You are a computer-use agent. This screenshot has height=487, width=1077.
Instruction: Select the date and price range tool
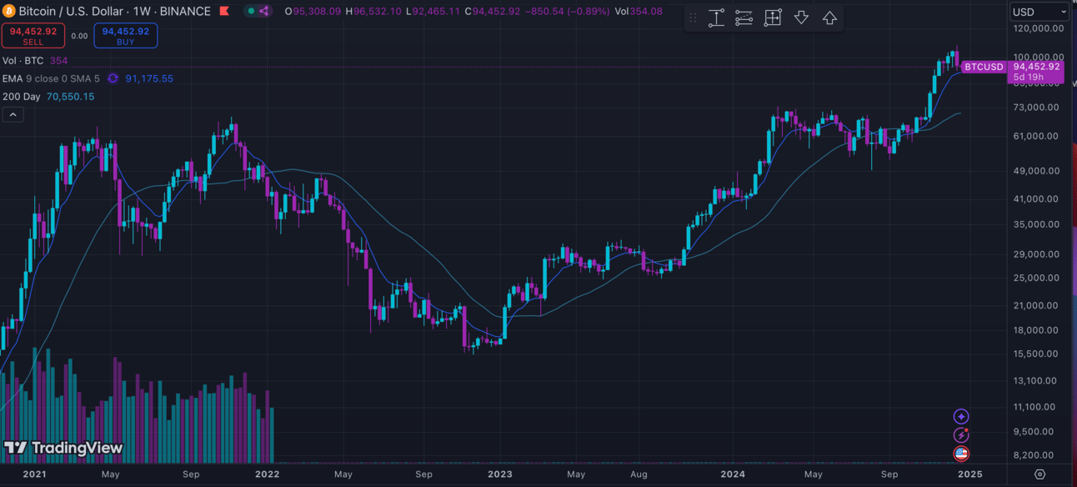click(x=773, y=18)
